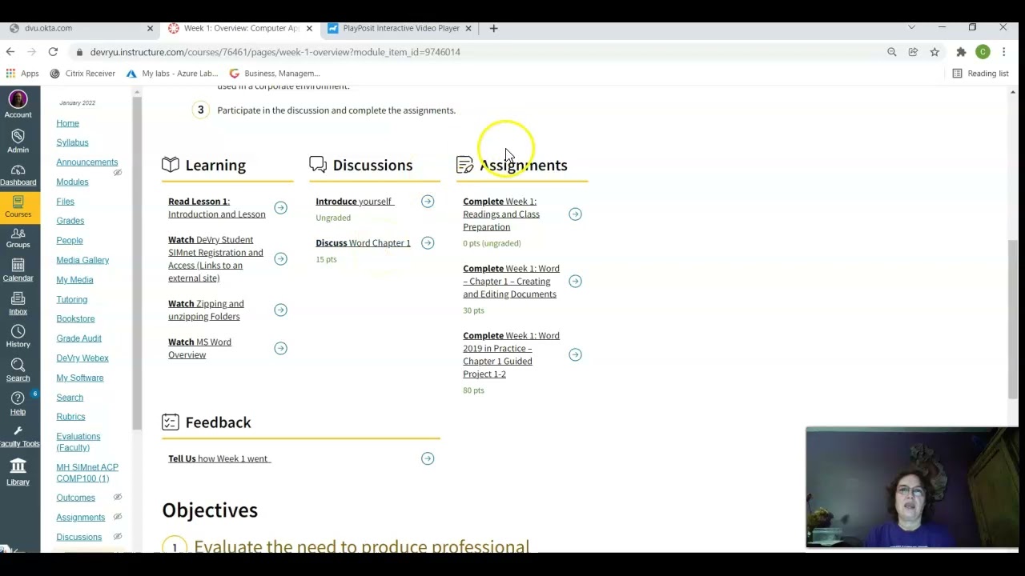Click arrow next to Read Lesson 1

(280, 208)
